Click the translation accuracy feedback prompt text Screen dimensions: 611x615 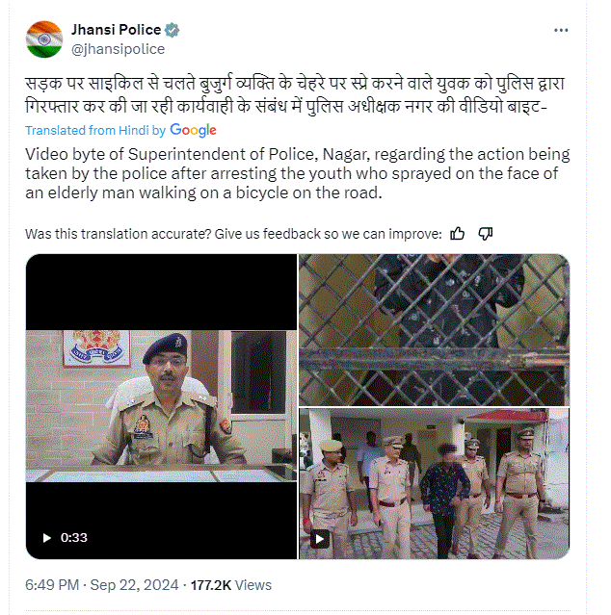coord(233,234)
